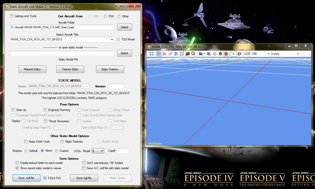The height and width of the screenshot is (189, 315).
Task: Click the brick wall icon in viewer toolbar
Action: pos(187,54)
